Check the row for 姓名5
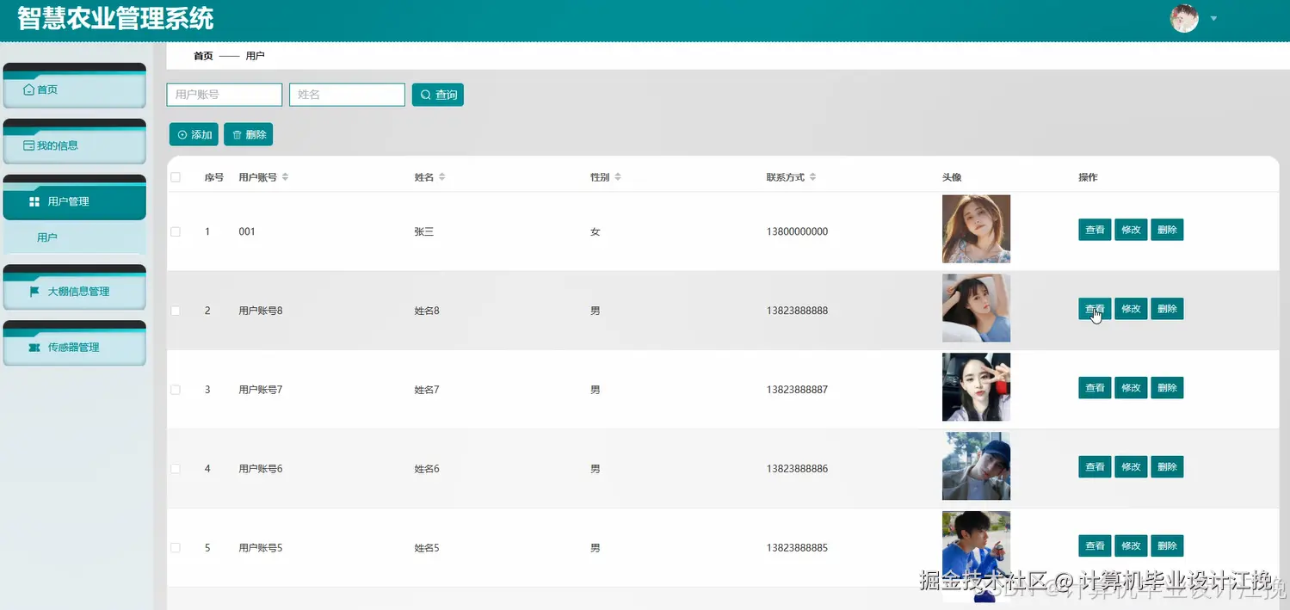Viewport: 1290px width, 610px height. 176,548
